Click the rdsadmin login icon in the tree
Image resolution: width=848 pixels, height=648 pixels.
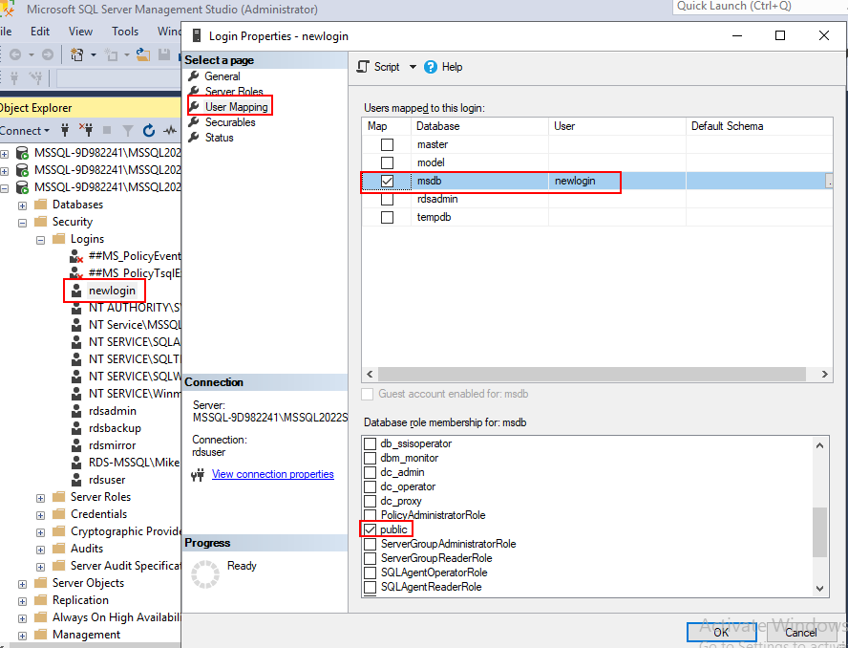[76, 411]
